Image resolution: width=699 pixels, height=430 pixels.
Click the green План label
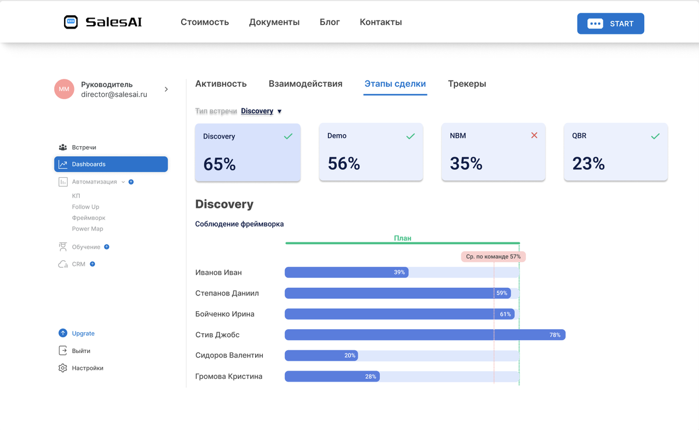(x=403, y=238)
